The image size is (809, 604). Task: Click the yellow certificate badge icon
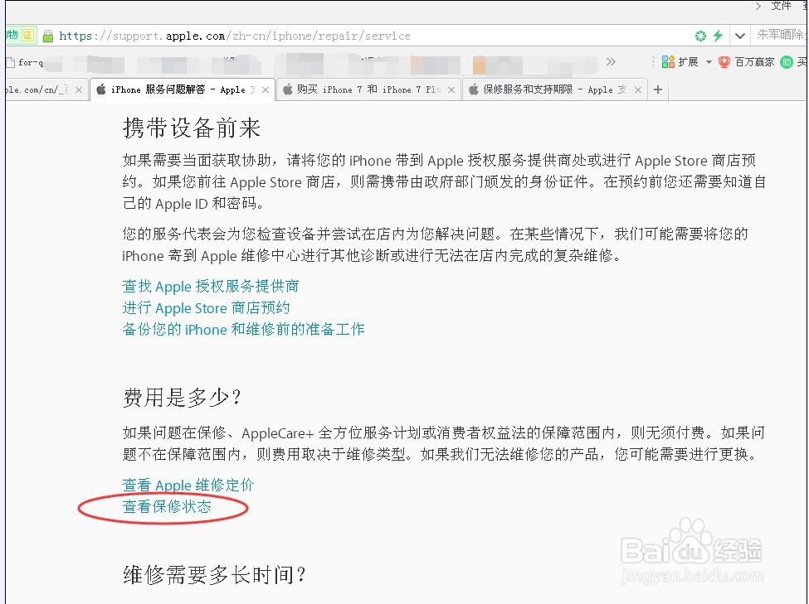[x=27, y=36]
